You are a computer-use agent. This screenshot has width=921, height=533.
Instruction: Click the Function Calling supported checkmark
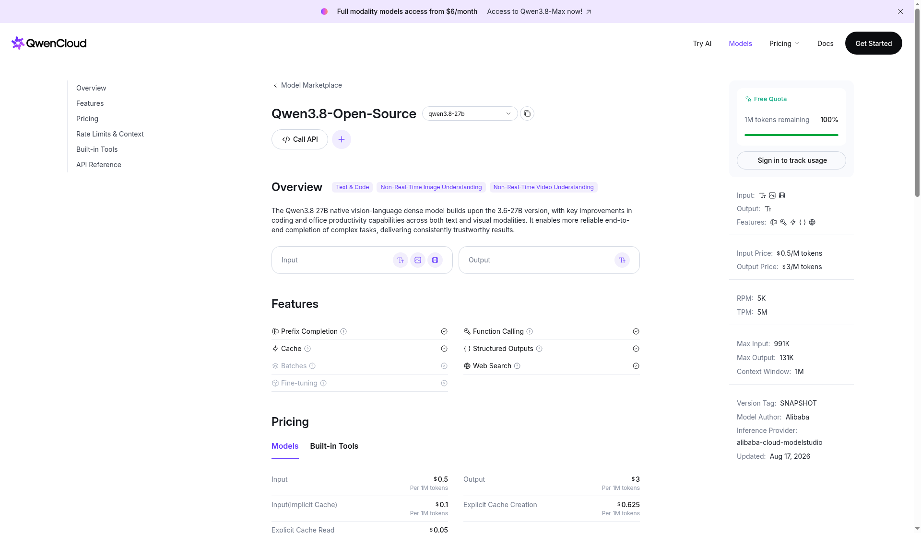point(636,331)
